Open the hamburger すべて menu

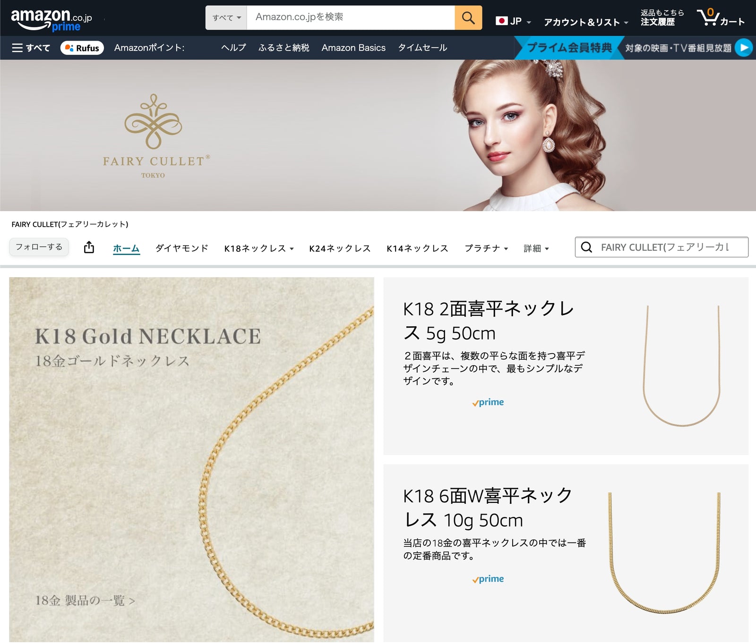coord(31,48)
